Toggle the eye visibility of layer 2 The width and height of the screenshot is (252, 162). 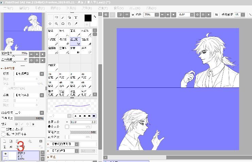coord(5,154)
